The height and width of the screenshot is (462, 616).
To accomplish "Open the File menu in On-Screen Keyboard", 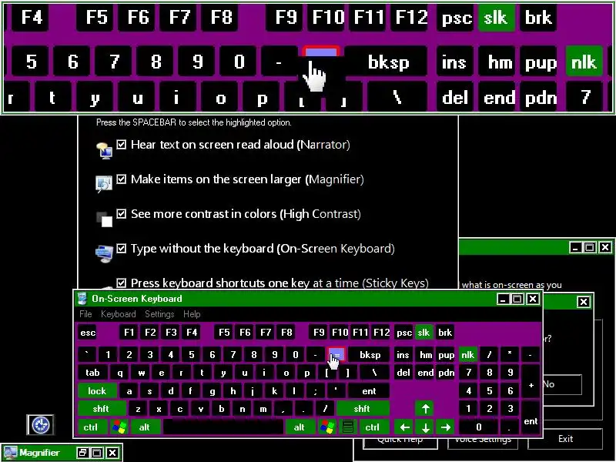I will (85, 314).
